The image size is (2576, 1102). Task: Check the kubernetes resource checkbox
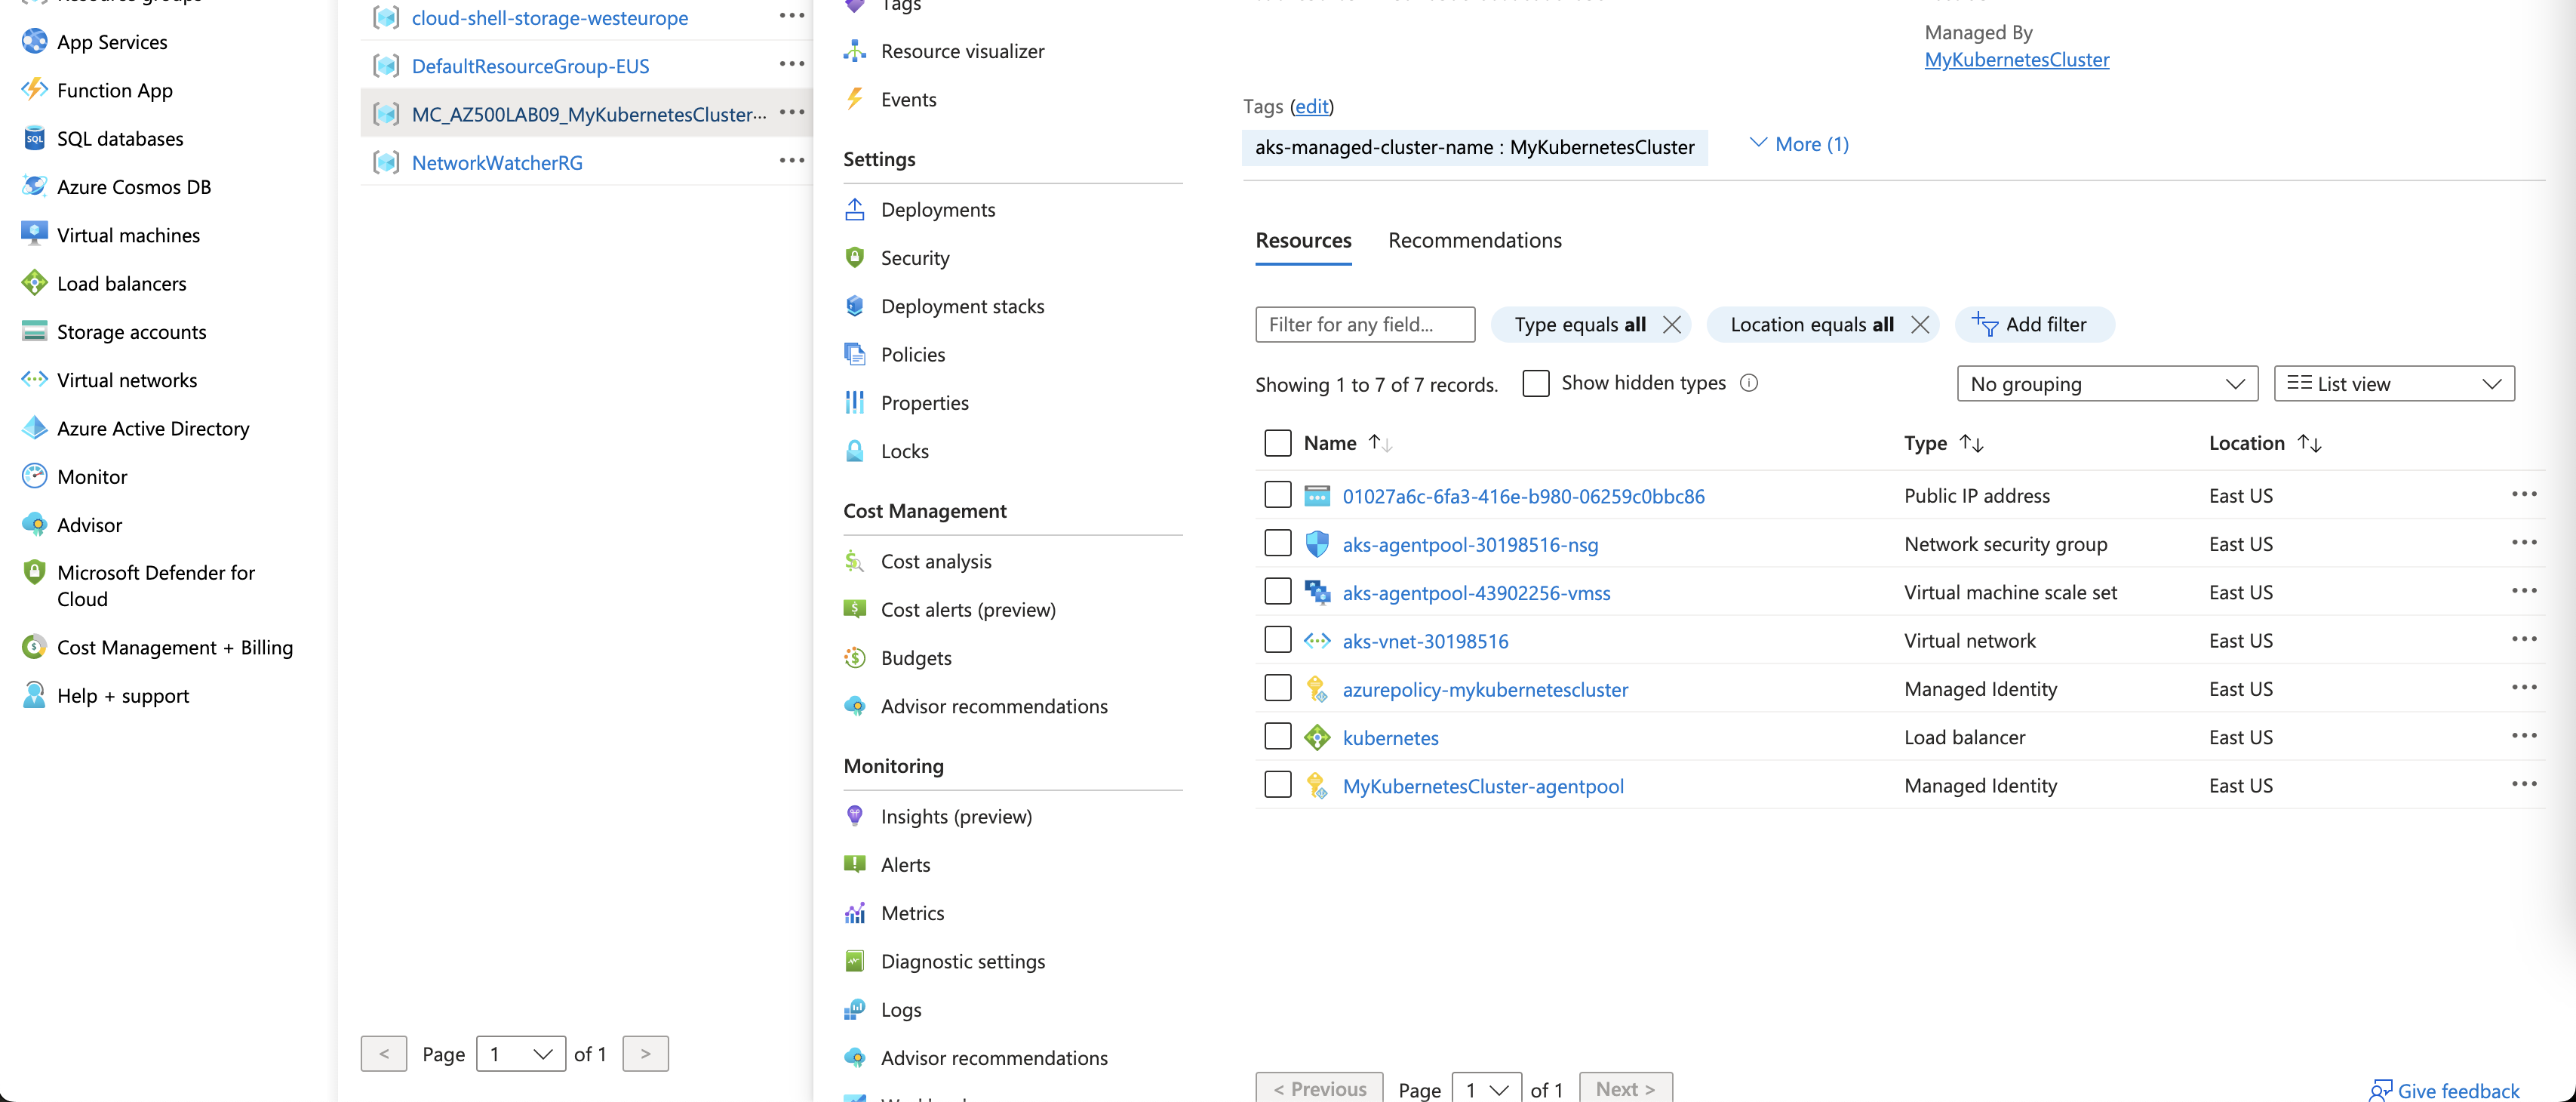tap(1277, 736)
